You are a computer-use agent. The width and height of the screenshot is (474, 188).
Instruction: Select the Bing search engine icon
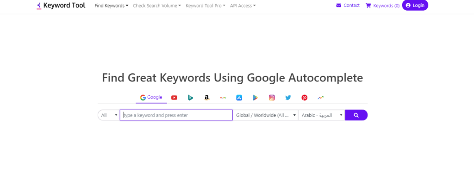[x=190, y=98]
